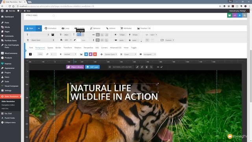The height and width of the screenshot is (142, 252).
Task: Open the HTML tag dropdown
Action: click(x=153, y=35)
